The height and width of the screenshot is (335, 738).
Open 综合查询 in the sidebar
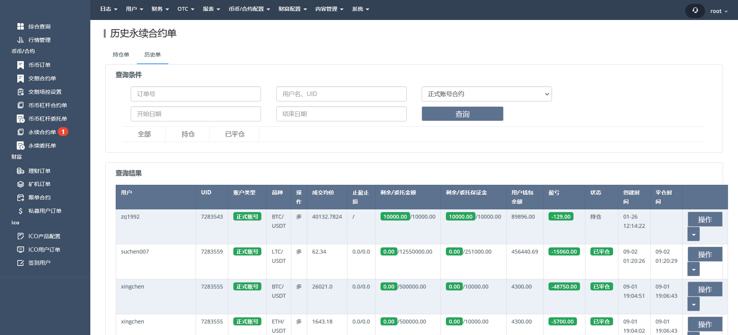(x=40, y=27)
